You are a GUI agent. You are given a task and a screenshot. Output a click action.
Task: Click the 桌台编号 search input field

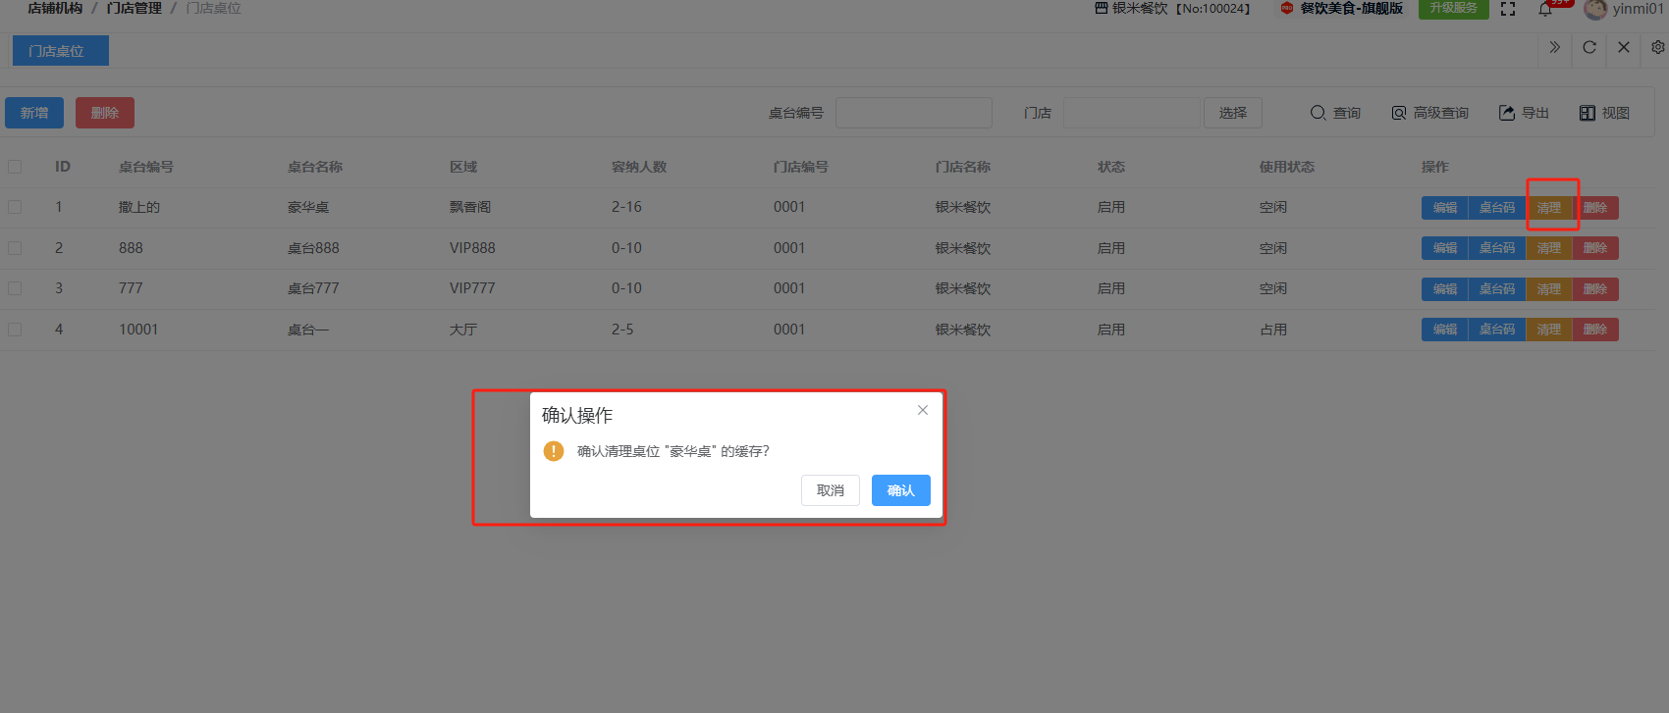pyautogui.click(x=913, y=113)
